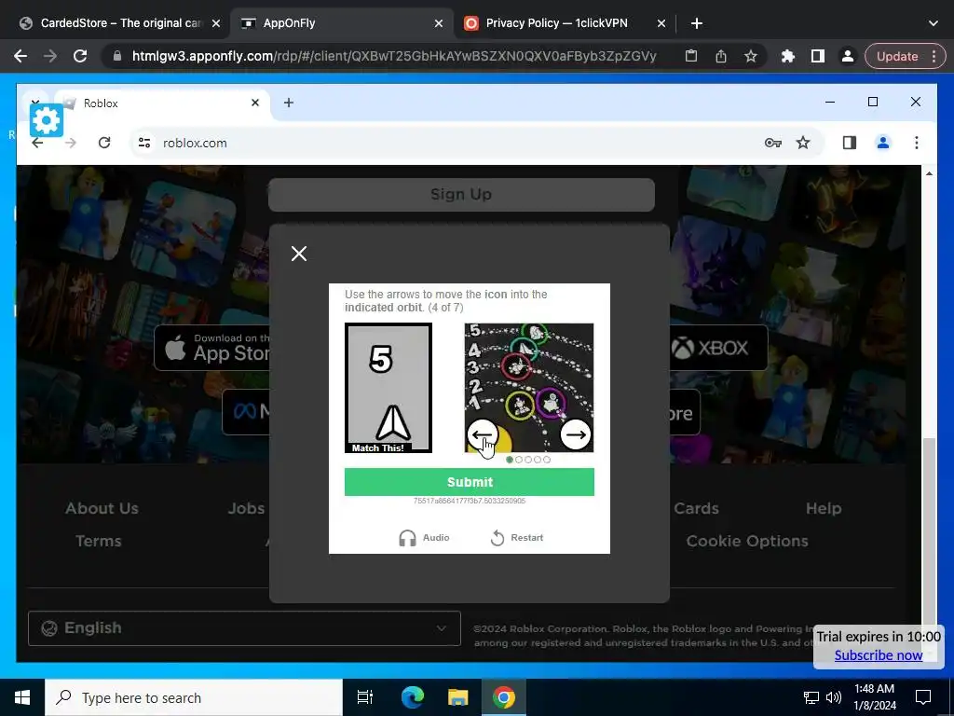954x716 pixels.
Task: Click the Type here to search box
Action: pyautogui.click(x=194, y=697)
